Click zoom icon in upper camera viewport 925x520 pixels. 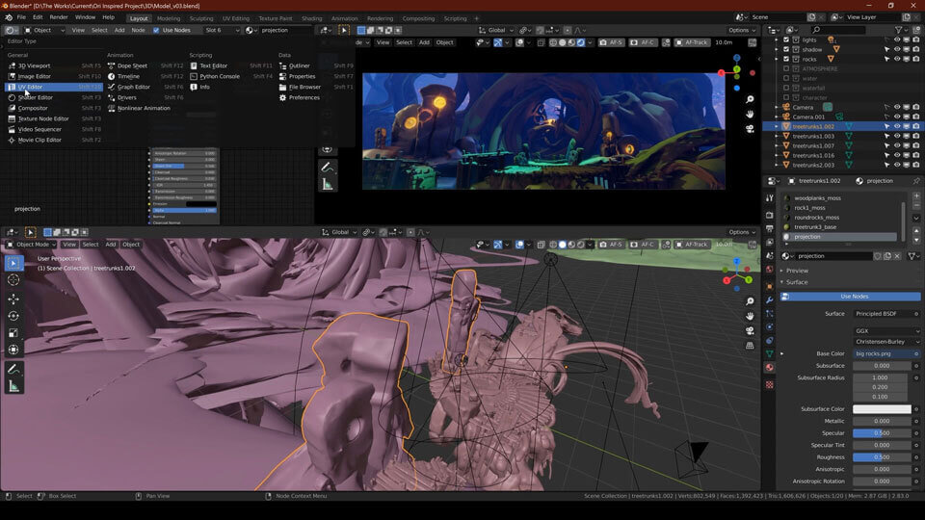coord(750,99)
